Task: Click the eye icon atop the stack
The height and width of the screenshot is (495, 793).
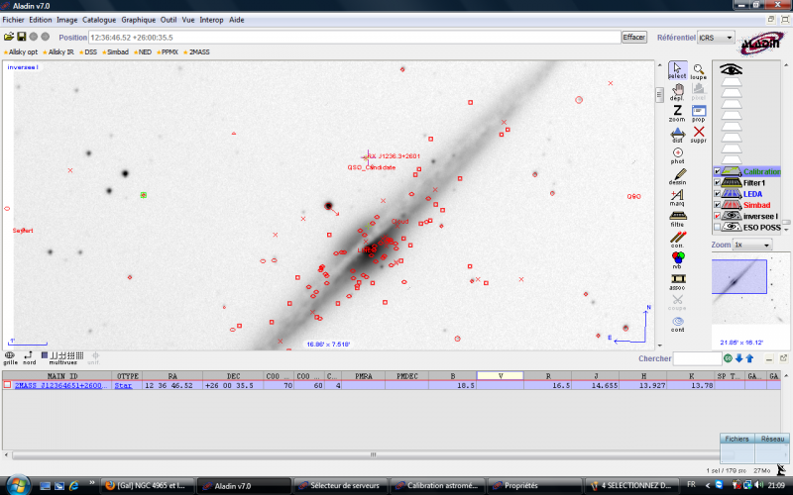Action: point(731,69)
